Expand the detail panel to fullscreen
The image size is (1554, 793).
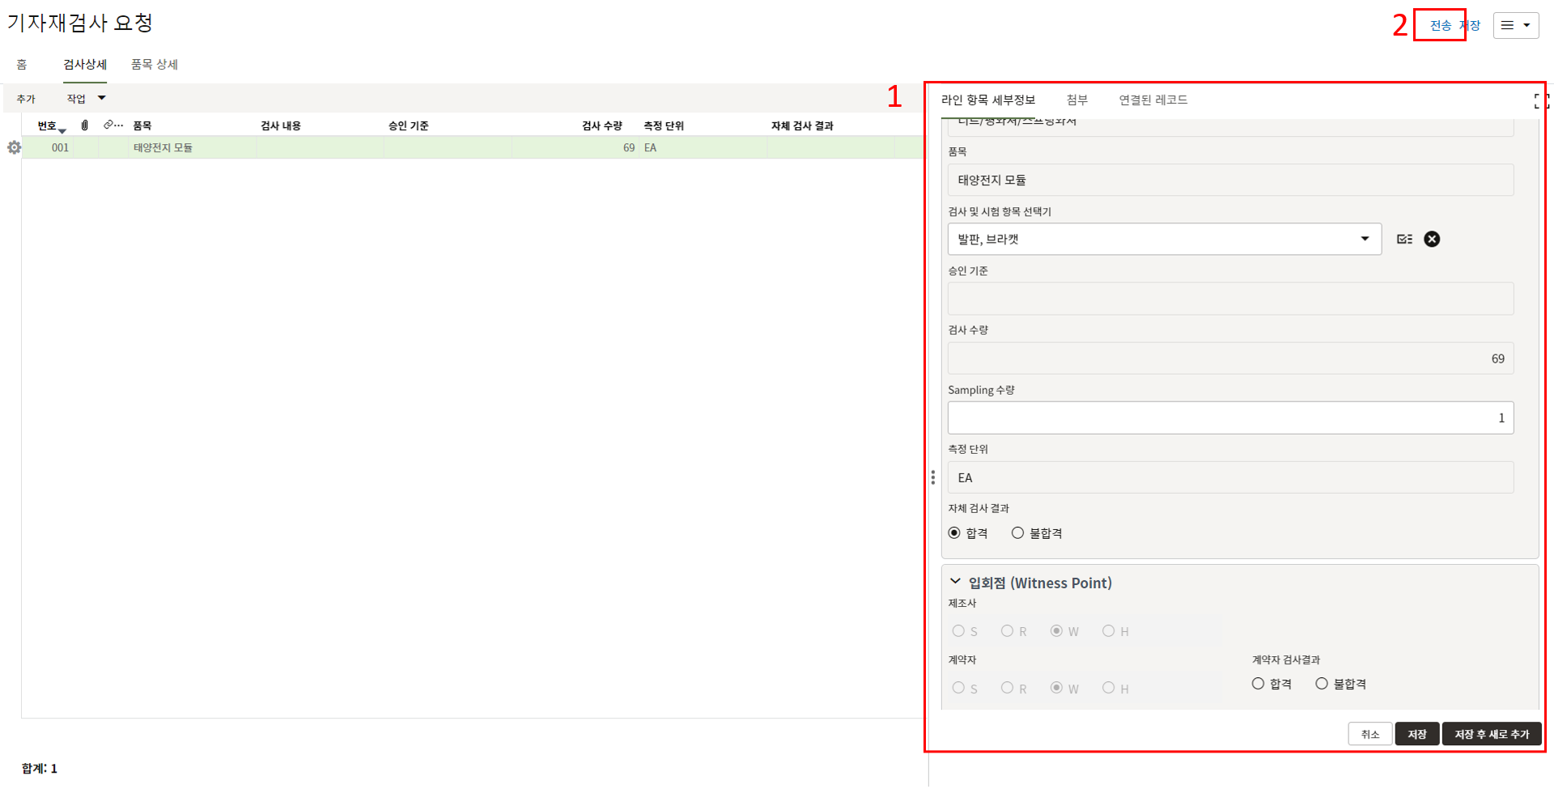tap(1540, 101)
